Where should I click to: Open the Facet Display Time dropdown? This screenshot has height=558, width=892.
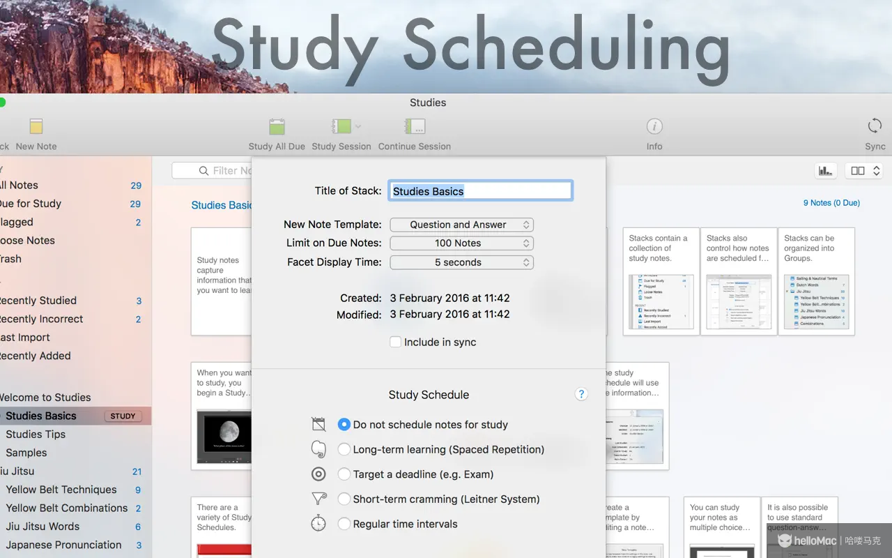click(461, 262)
